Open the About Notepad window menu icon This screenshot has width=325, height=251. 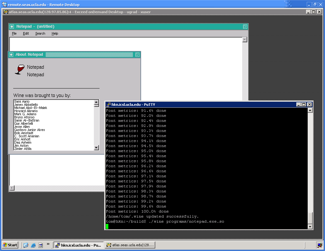(x=11, y=54)
